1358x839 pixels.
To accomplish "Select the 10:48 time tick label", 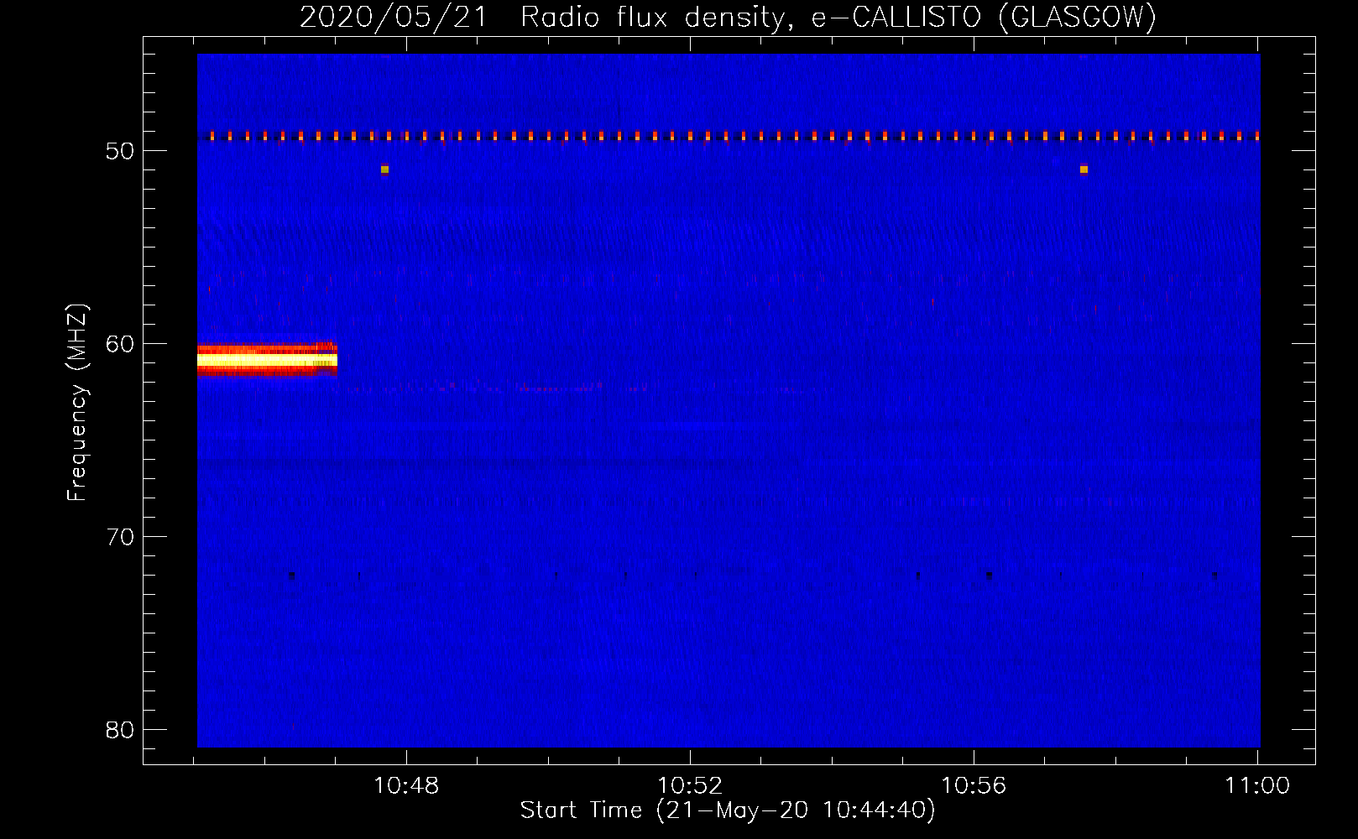I will click(406, 786).
